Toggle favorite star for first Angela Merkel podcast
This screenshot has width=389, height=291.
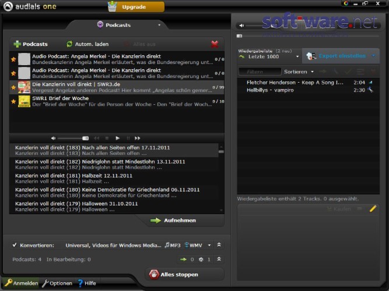tap(13, 59)
